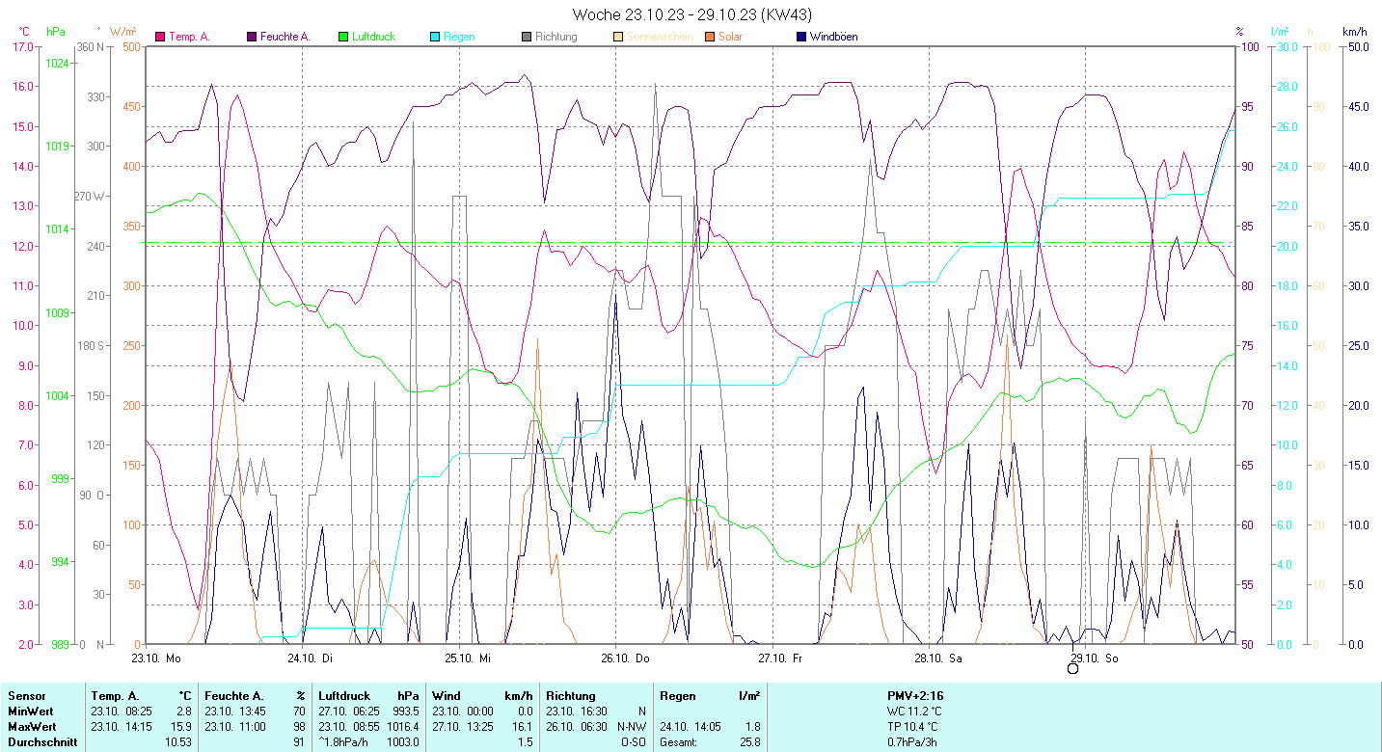
Task: Click the ^1.8hPa/h pressure trend
Action: 344,742
